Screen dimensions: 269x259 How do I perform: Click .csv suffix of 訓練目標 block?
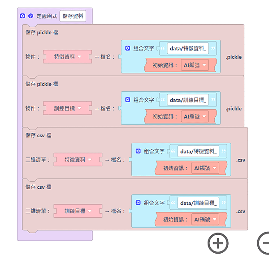point(241,212)
